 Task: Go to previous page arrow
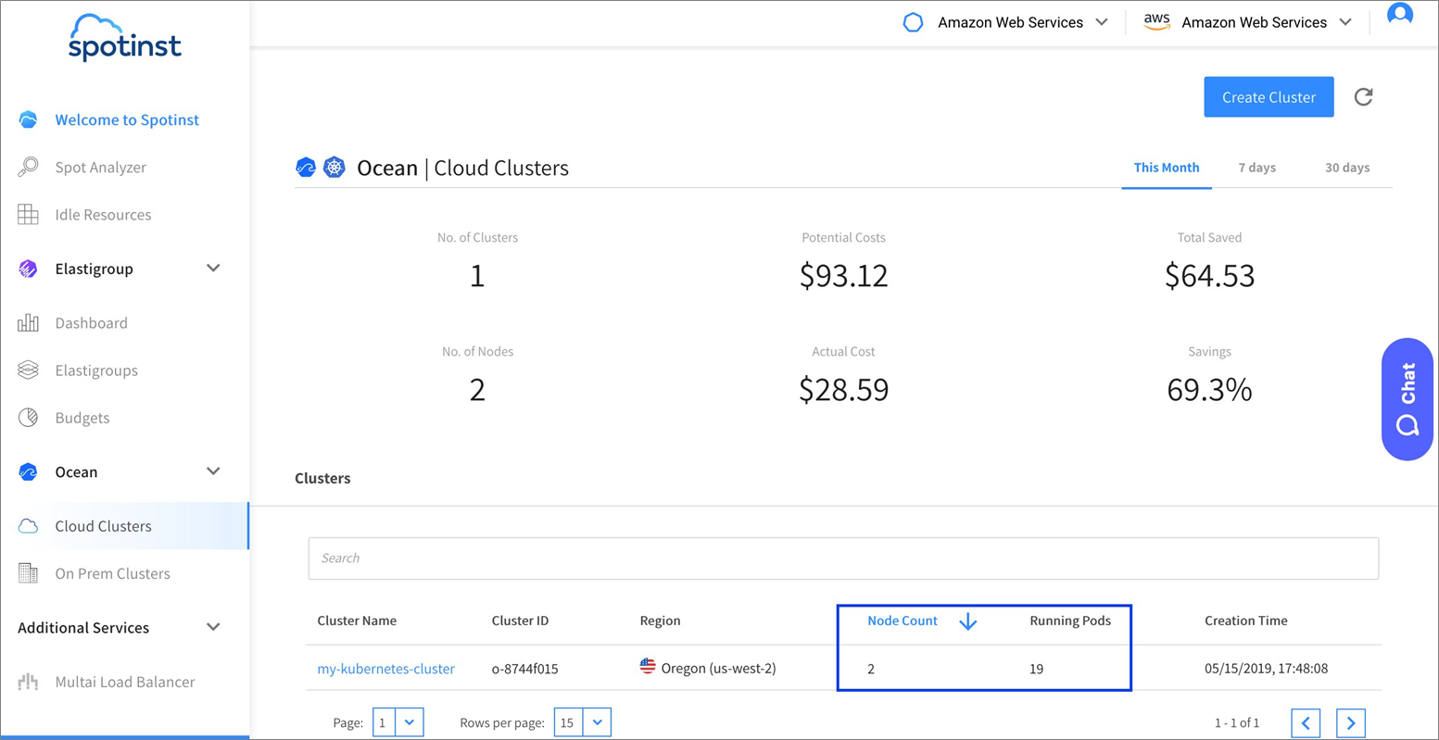pyautogui.click(x=1306, y=722)
